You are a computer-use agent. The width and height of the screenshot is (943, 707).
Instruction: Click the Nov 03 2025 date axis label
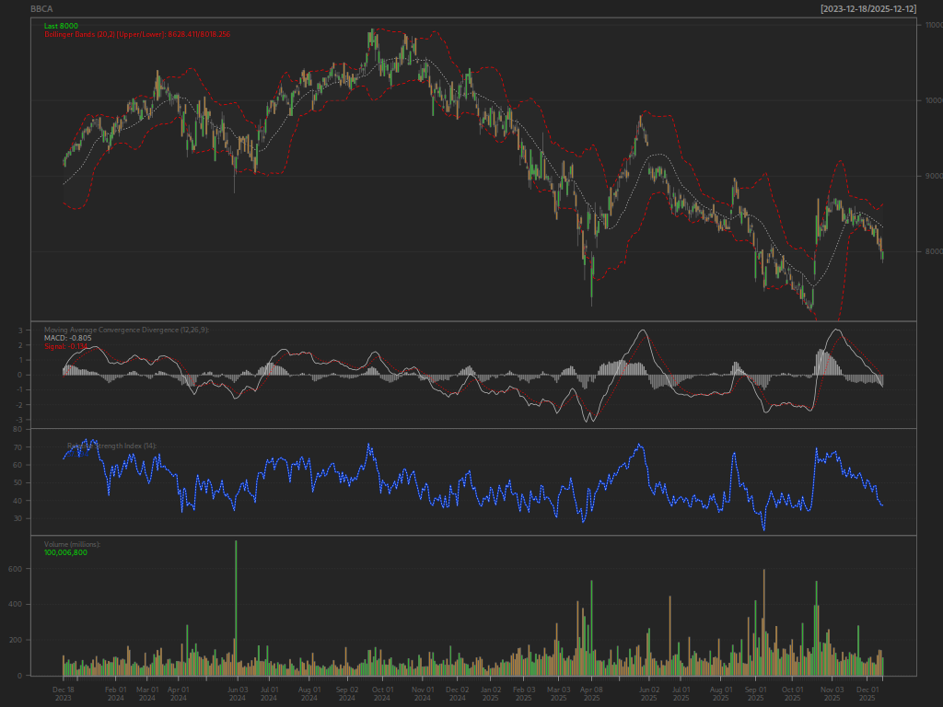(x=832, y=694)
